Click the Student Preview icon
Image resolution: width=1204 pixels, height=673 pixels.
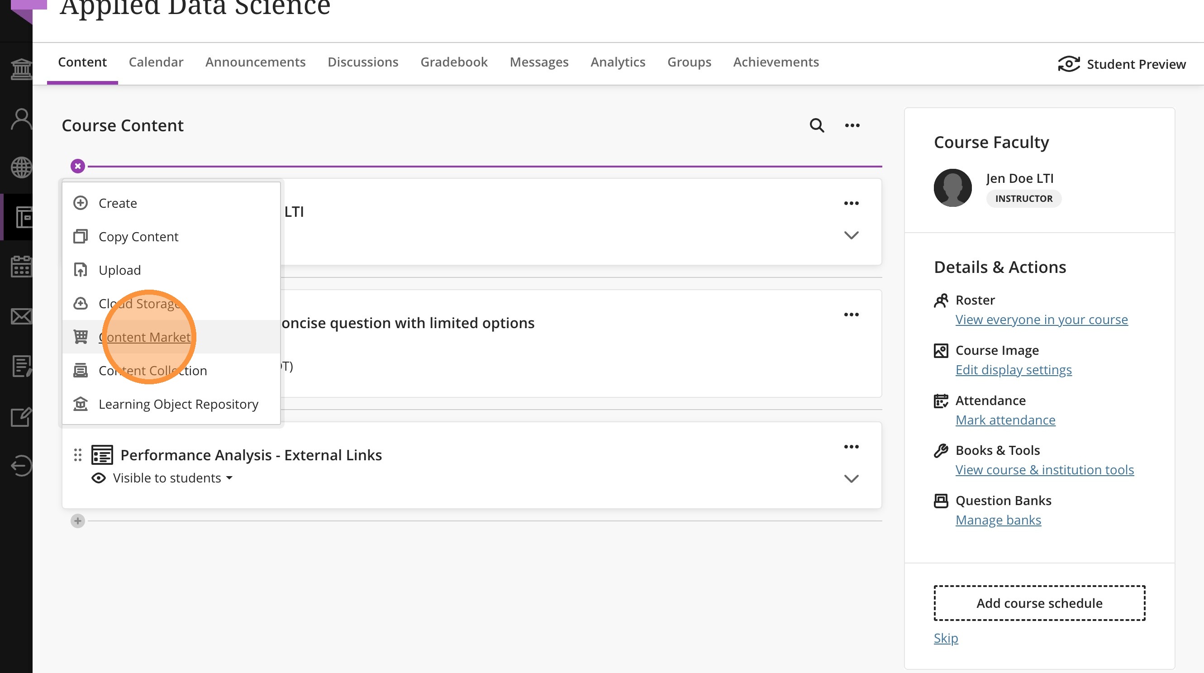(x=1068, y=64)
